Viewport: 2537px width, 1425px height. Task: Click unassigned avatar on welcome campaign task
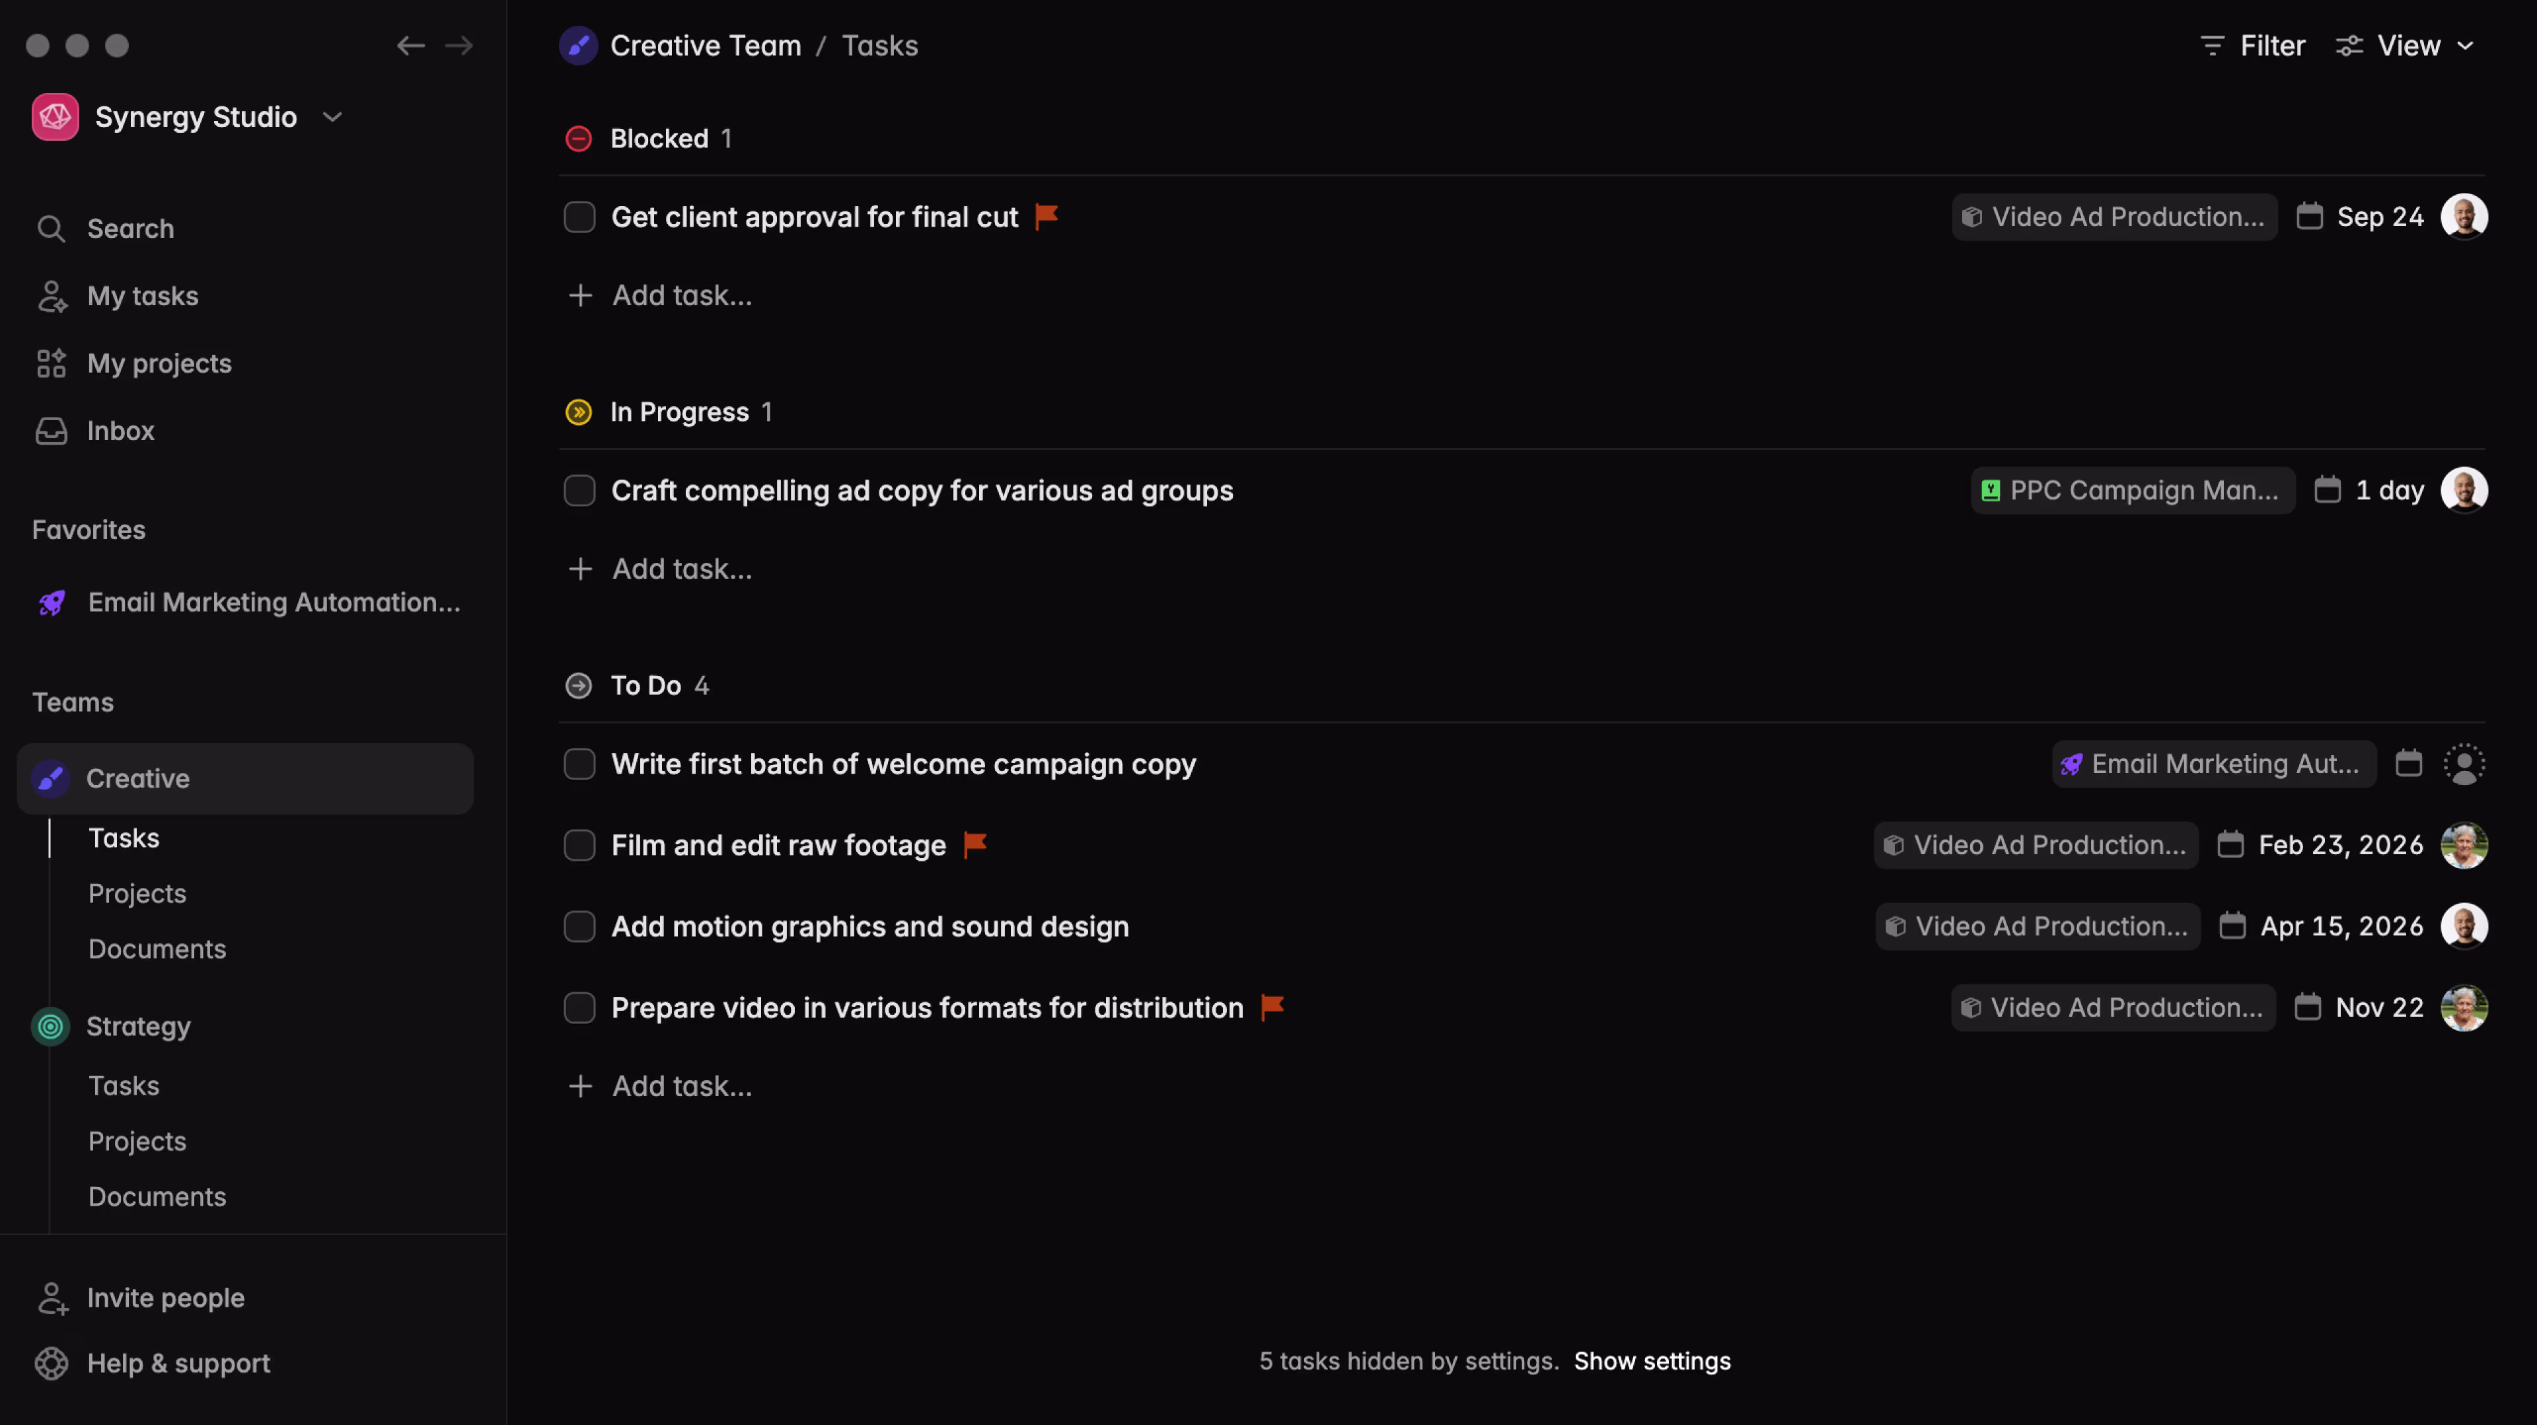(2463, 763)
